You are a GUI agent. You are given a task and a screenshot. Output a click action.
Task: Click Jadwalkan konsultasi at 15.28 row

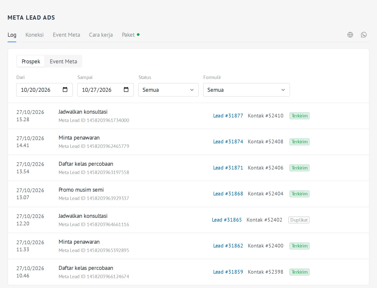pos(83,112)
